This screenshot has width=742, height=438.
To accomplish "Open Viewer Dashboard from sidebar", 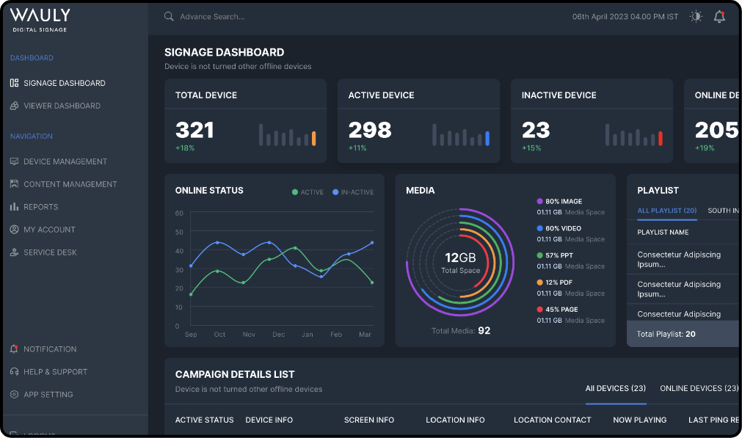I will point(62,106).
